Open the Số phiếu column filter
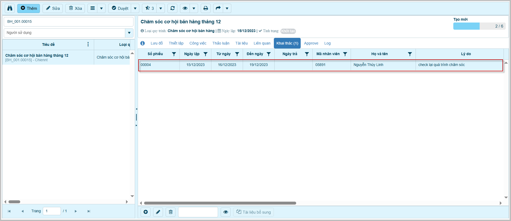Viewport: 511px width, 221px height. coord(174,54)
